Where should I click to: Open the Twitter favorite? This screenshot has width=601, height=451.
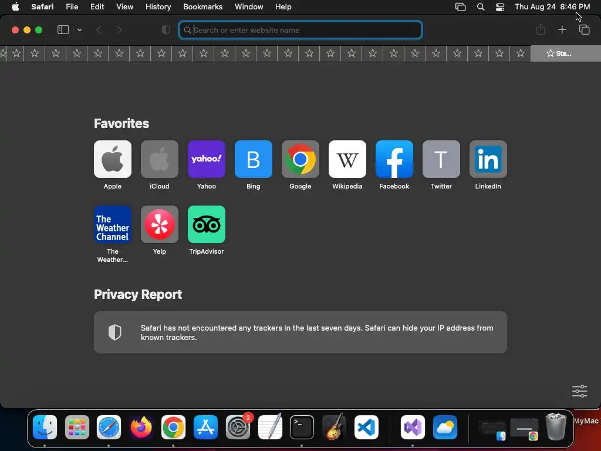coord(441,159)
